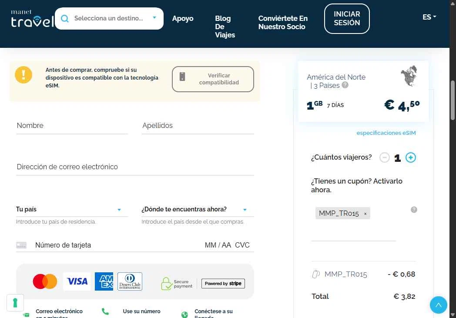Screen dimensions: 456x318
Task: Focus the Apellidos input field
Action: click(198, 126)
